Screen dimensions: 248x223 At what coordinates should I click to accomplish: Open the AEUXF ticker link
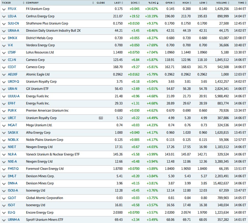(x=13, y=74)
